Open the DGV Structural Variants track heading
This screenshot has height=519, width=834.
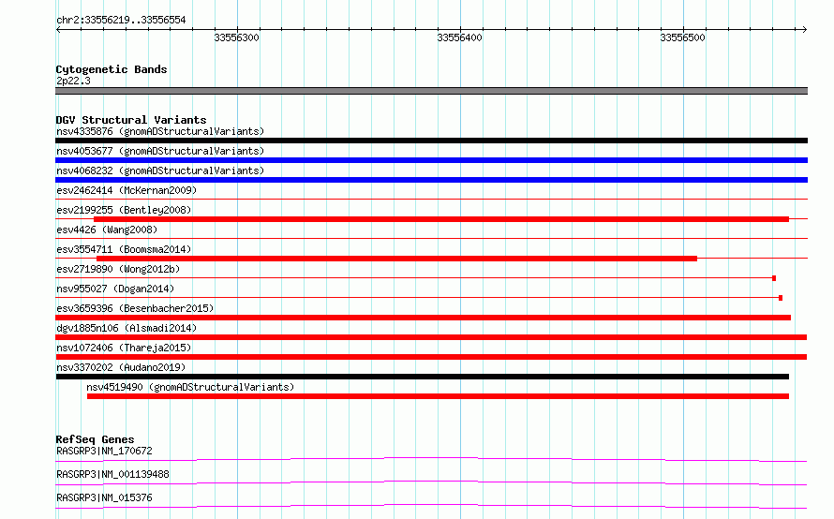pos(131,120)
